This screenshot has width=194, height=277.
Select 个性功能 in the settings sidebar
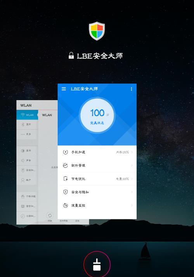pyautogui.click(x=27, y=196)
